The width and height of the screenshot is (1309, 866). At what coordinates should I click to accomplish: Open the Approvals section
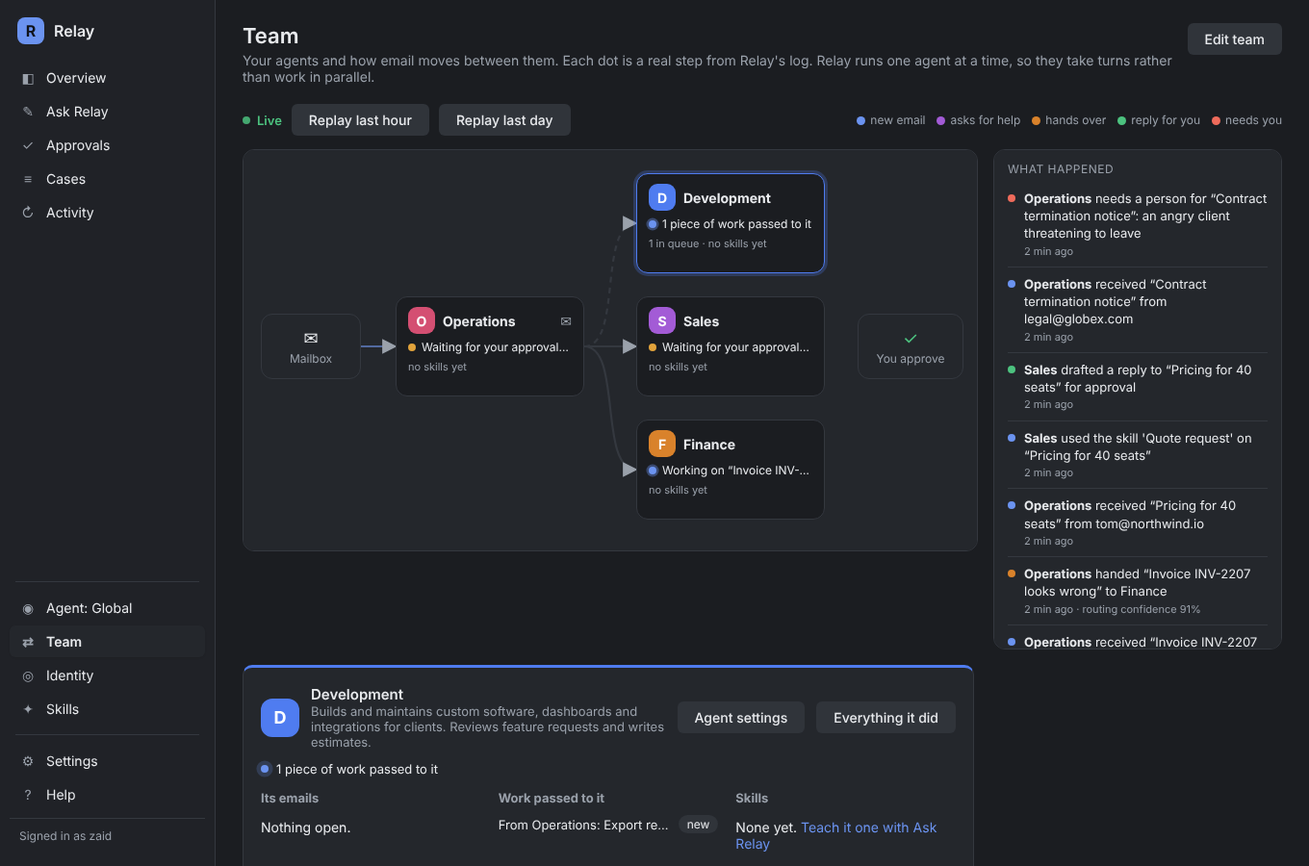click(x=107, y=145)
